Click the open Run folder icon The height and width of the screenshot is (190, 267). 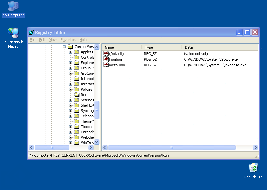point(77,95)
